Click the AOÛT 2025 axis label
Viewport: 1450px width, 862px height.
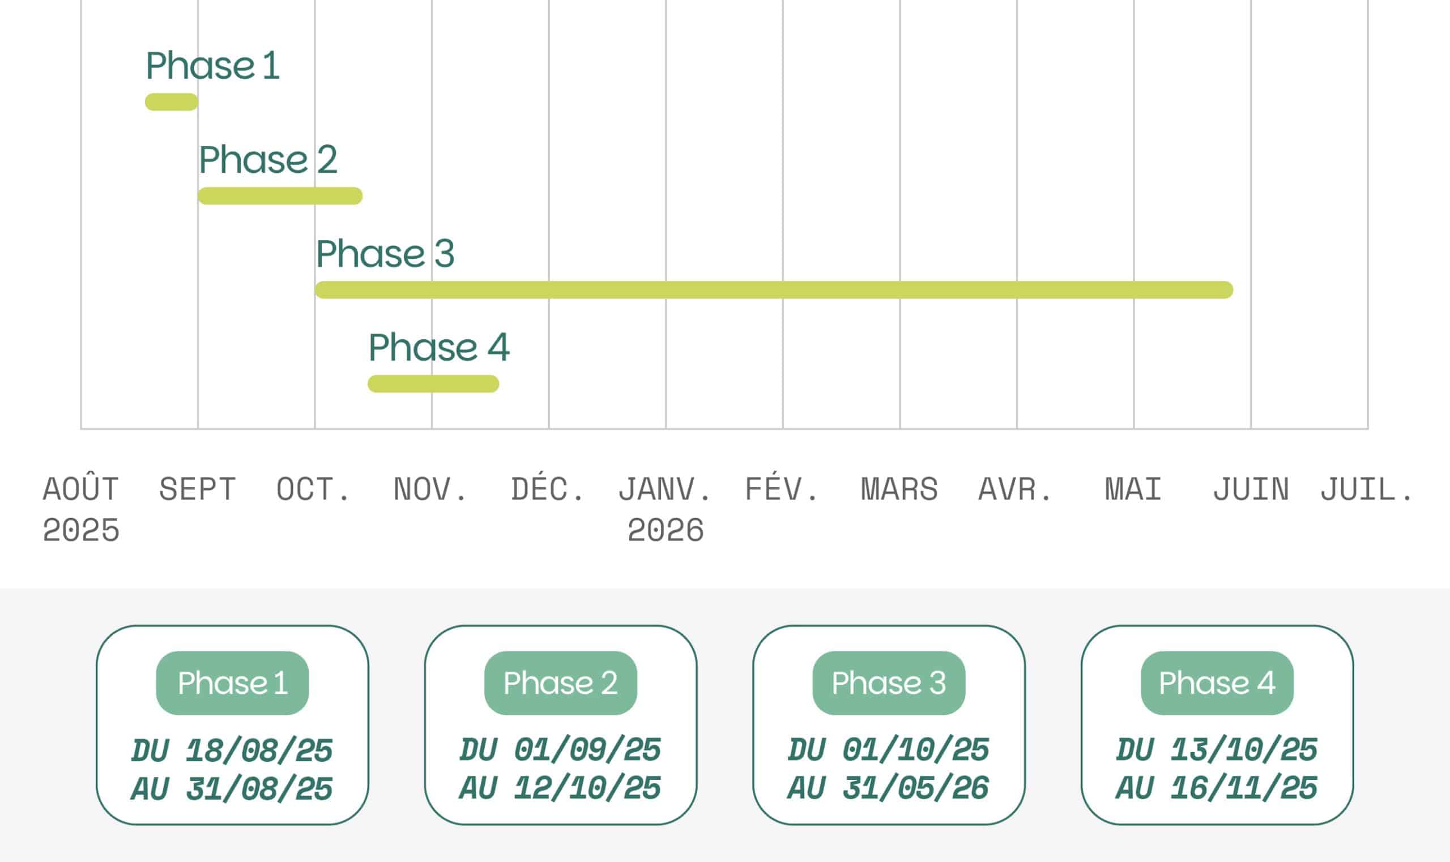(81, 509)
